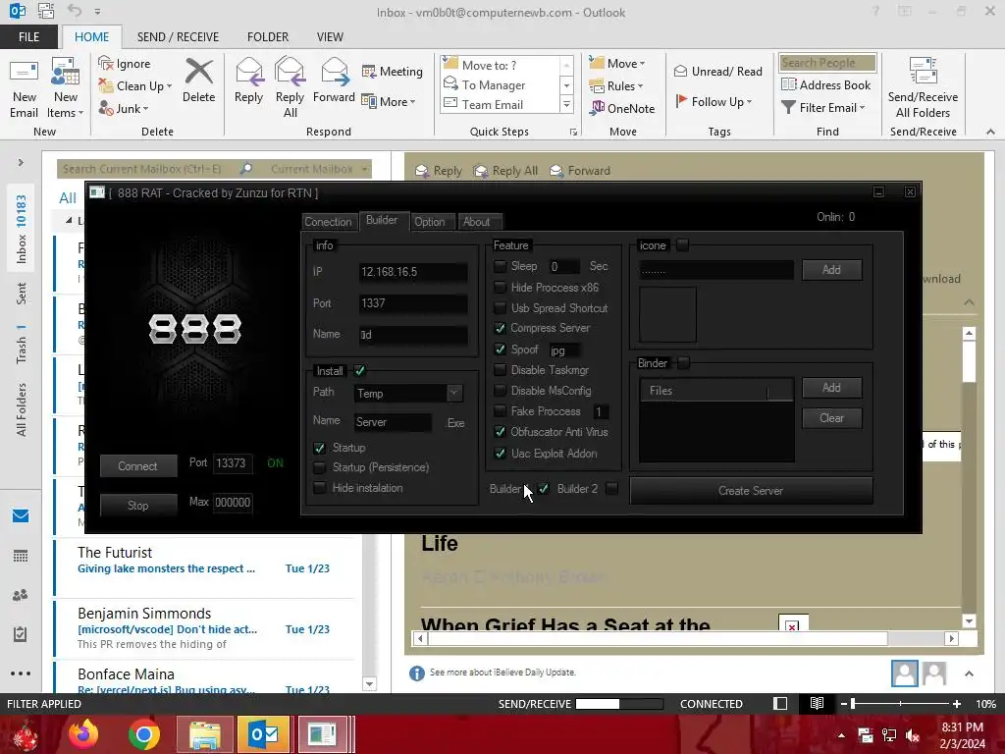Image resolution: width=1005 pixels, height=754 pixels.
Task: Click Add button in the icone section
Action: tap(832, 270)
